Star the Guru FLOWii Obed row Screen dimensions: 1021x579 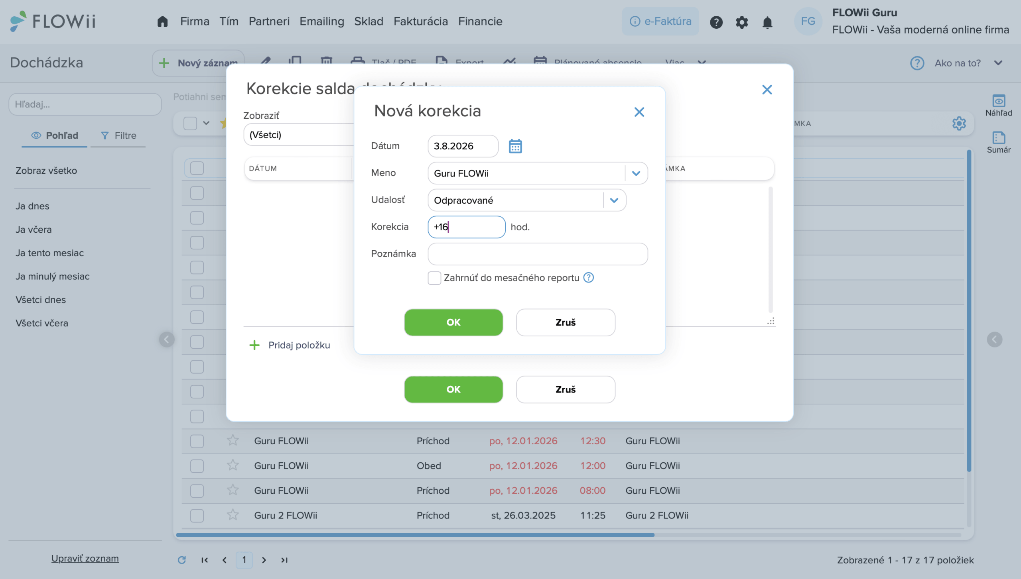coord(233,465)
